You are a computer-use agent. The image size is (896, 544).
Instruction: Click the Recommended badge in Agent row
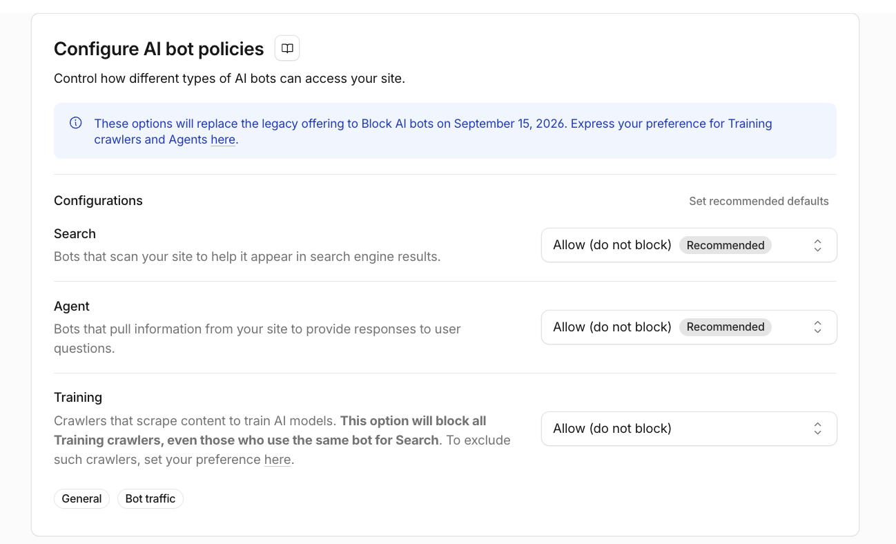click(x=725, y=327)
